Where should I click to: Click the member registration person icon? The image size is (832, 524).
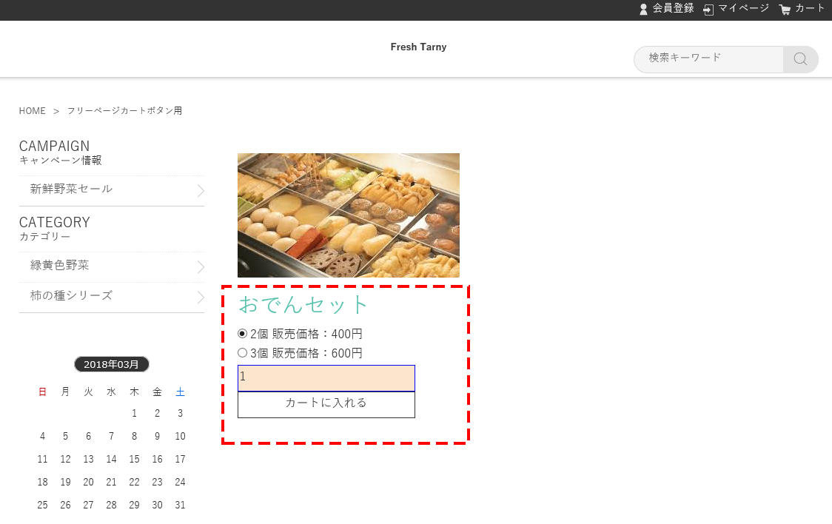click(x=644, y=9)
